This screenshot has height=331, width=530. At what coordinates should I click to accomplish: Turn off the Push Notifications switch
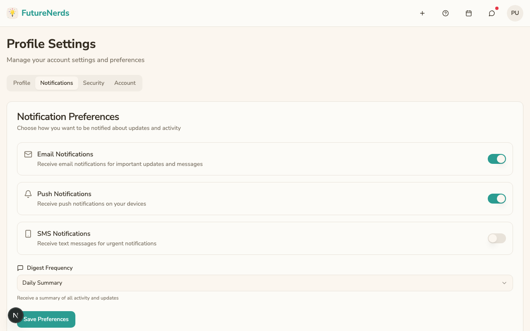point(497,199)
